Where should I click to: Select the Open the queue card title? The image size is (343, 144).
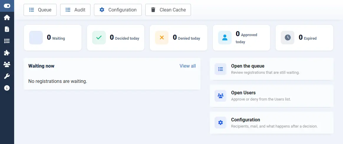click(x=248, y=66)
